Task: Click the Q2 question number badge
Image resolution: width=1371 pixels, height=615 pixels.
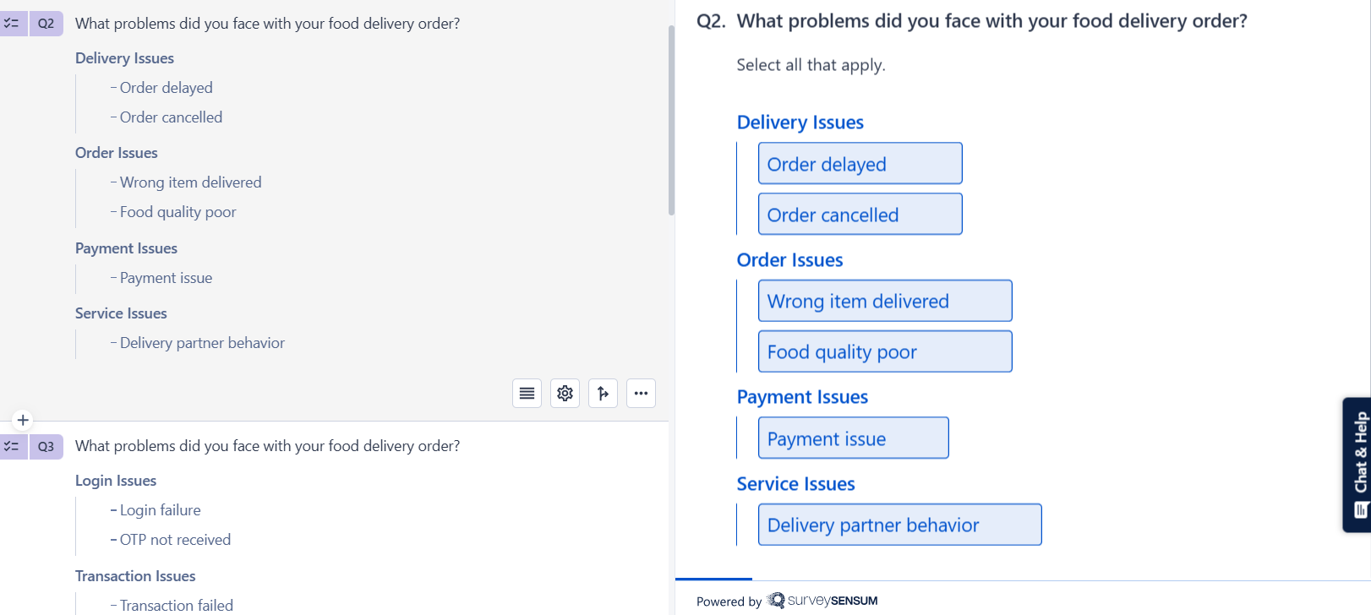Action: (x=46, y=24)
